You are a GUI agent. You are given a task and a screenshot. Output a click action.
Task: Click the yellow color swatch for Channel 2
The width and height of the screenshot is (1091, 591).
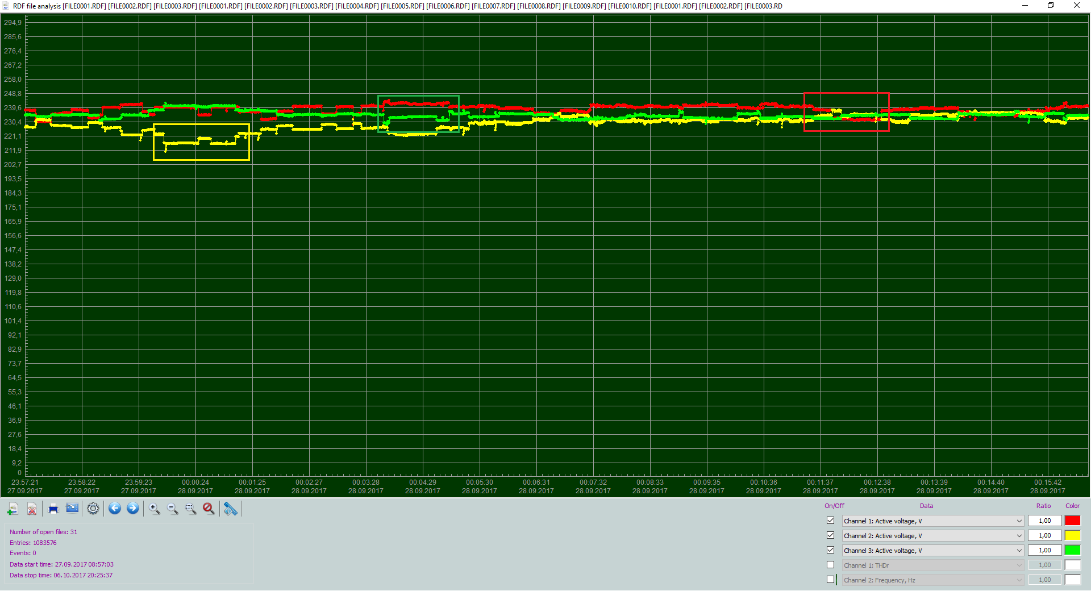point(1073,535)
